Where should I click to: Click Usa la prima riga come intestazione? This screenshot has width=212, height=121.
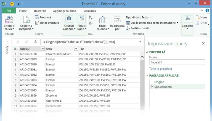(152, 23)
